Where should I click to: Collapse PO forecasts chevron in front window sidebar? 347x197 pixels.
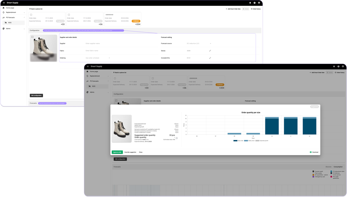point(108,81)
